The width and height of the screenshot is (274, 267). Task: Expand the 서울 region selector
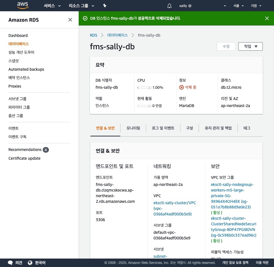click(239, 6)
